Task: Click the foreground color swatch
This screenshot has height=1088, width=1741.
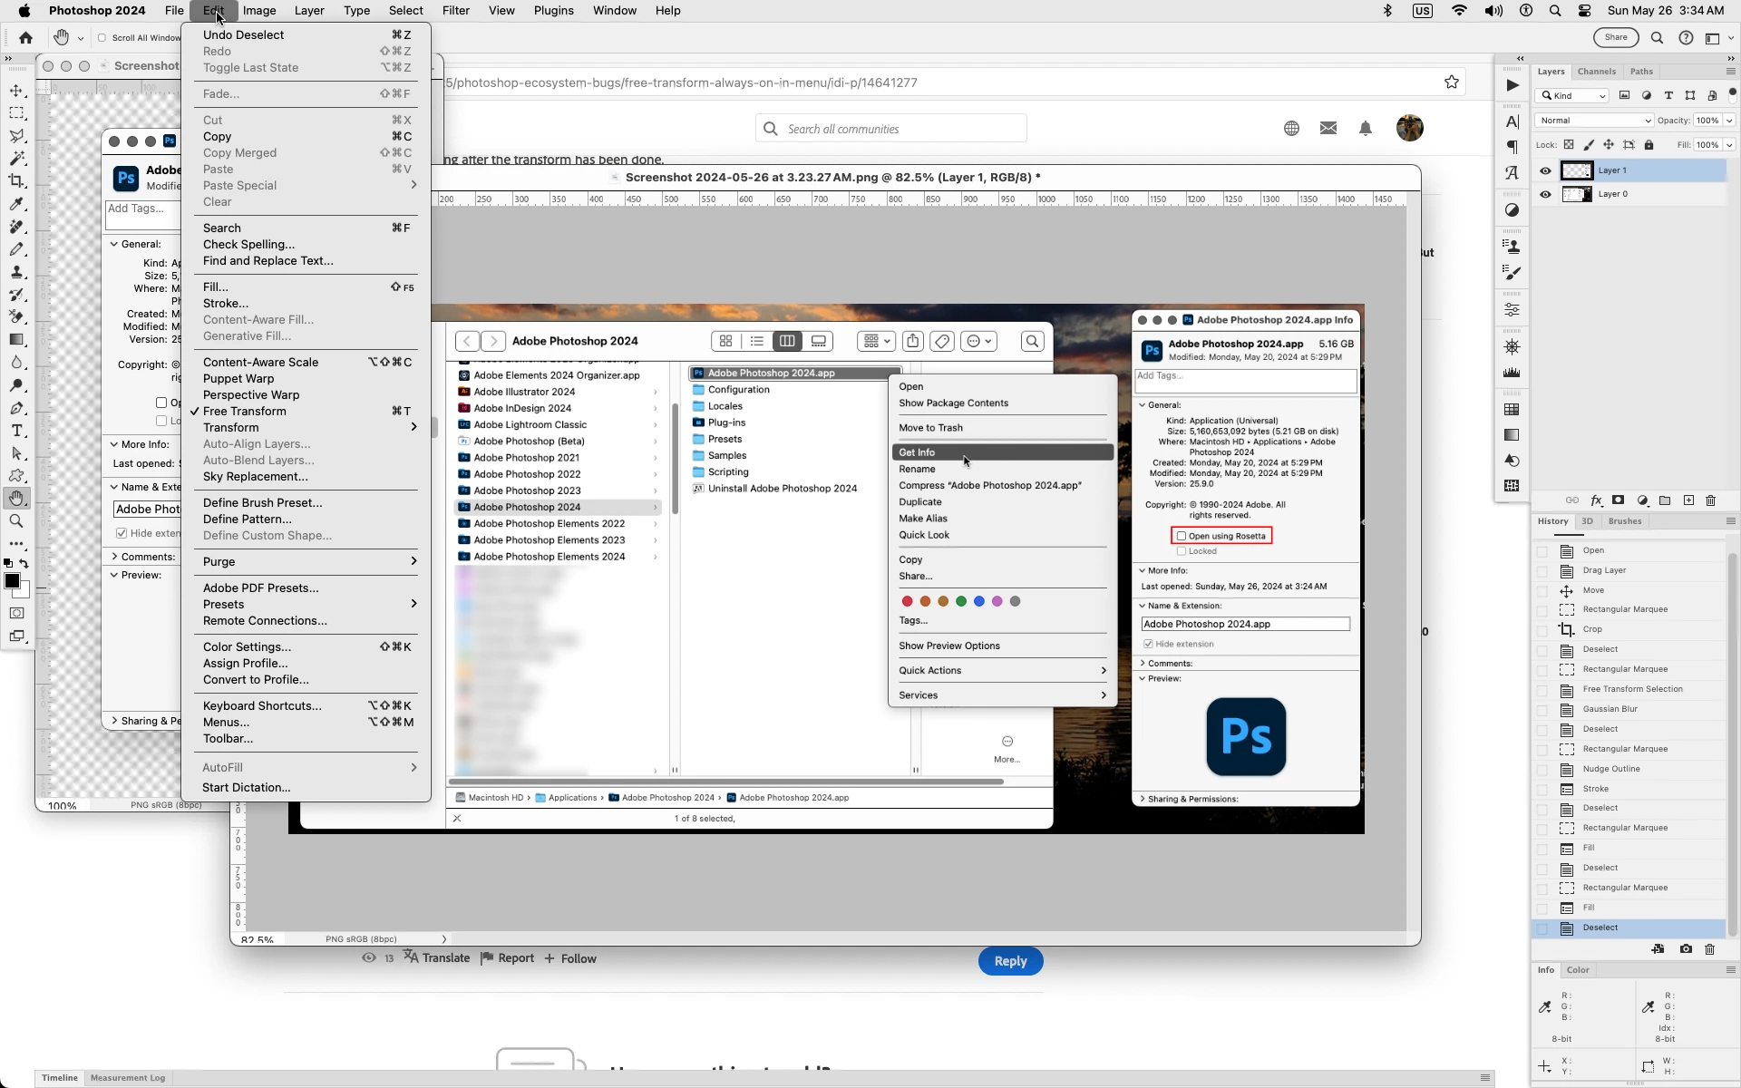Action: pos(12,582)
